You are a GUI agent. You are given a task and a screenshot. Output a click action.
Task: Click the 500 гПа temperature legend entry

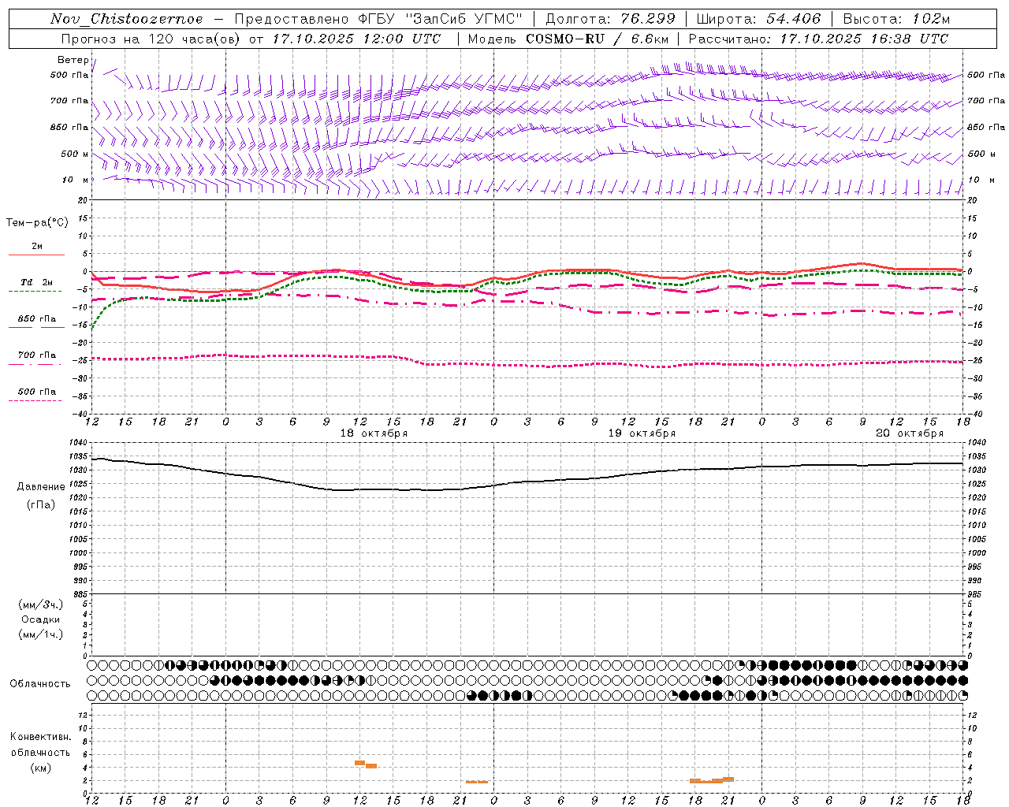click(37, 392)
